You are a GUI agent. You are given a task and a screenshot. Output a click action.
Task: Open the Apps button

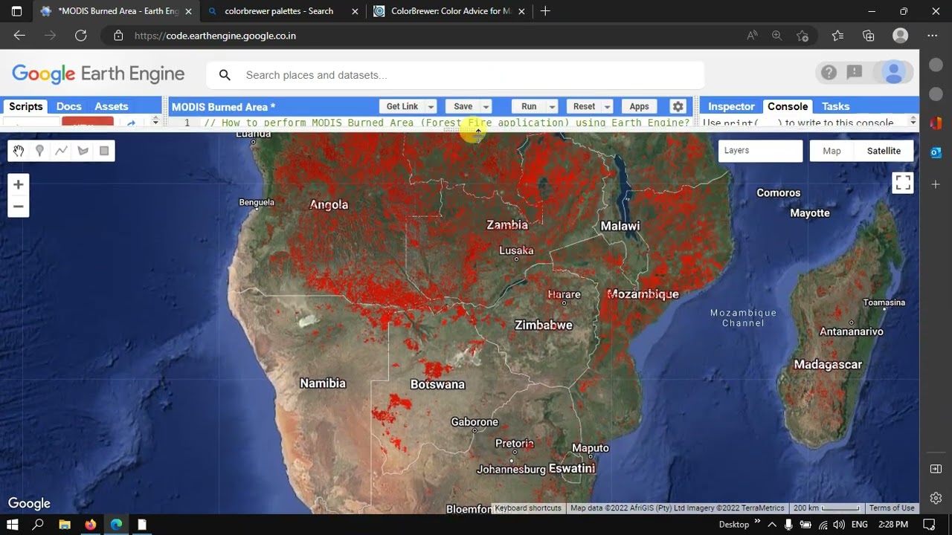click(x=639, y=106)
